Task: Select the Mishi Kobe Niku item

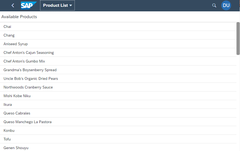Action: coord(17,96)
